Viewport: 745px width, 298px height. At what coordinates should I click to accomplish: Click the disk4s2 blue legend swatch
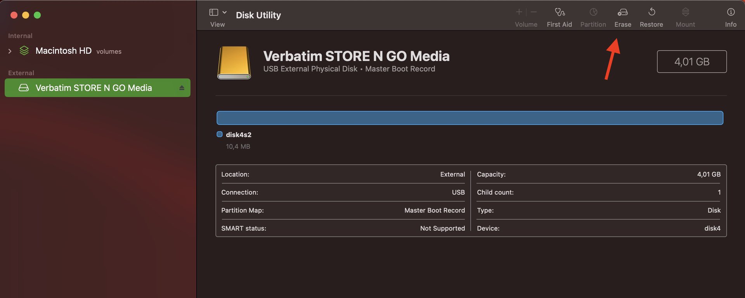pyautogui.click(x=220, y=134)
